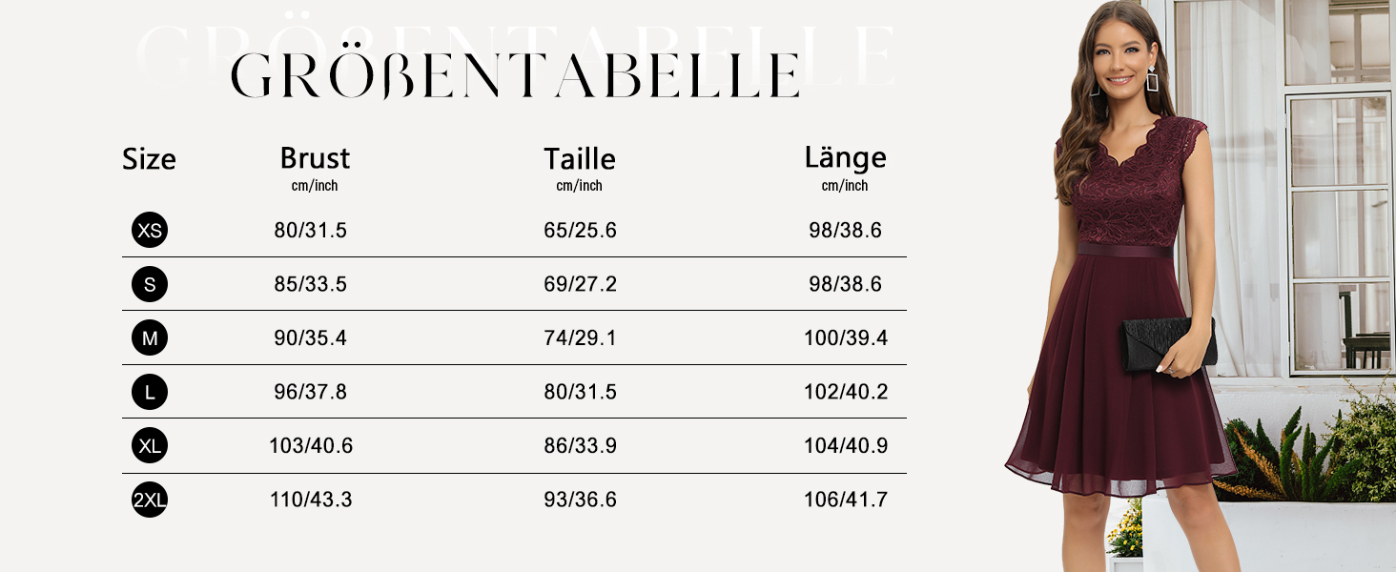Select the Brust column header
Screen dimensions: 1396x572
click(x=315, y=158)
